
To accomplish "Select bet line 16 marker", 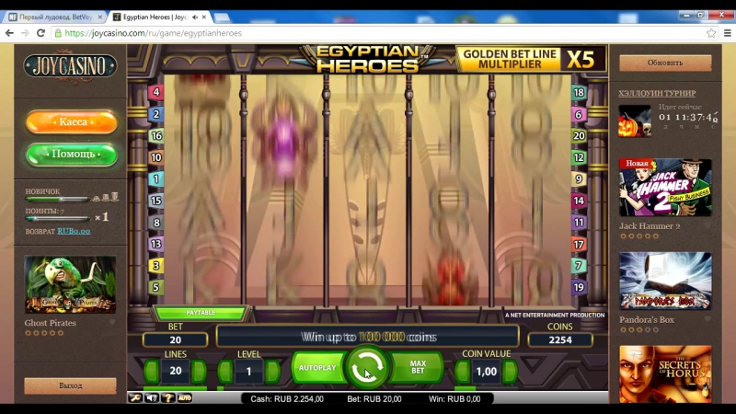I will 155,135.
